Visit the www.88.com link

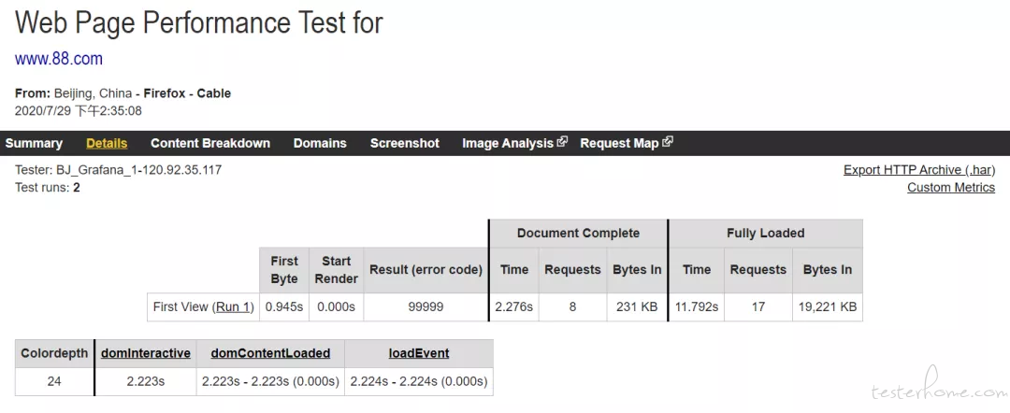pyautogui.click(x=59, y=59)
